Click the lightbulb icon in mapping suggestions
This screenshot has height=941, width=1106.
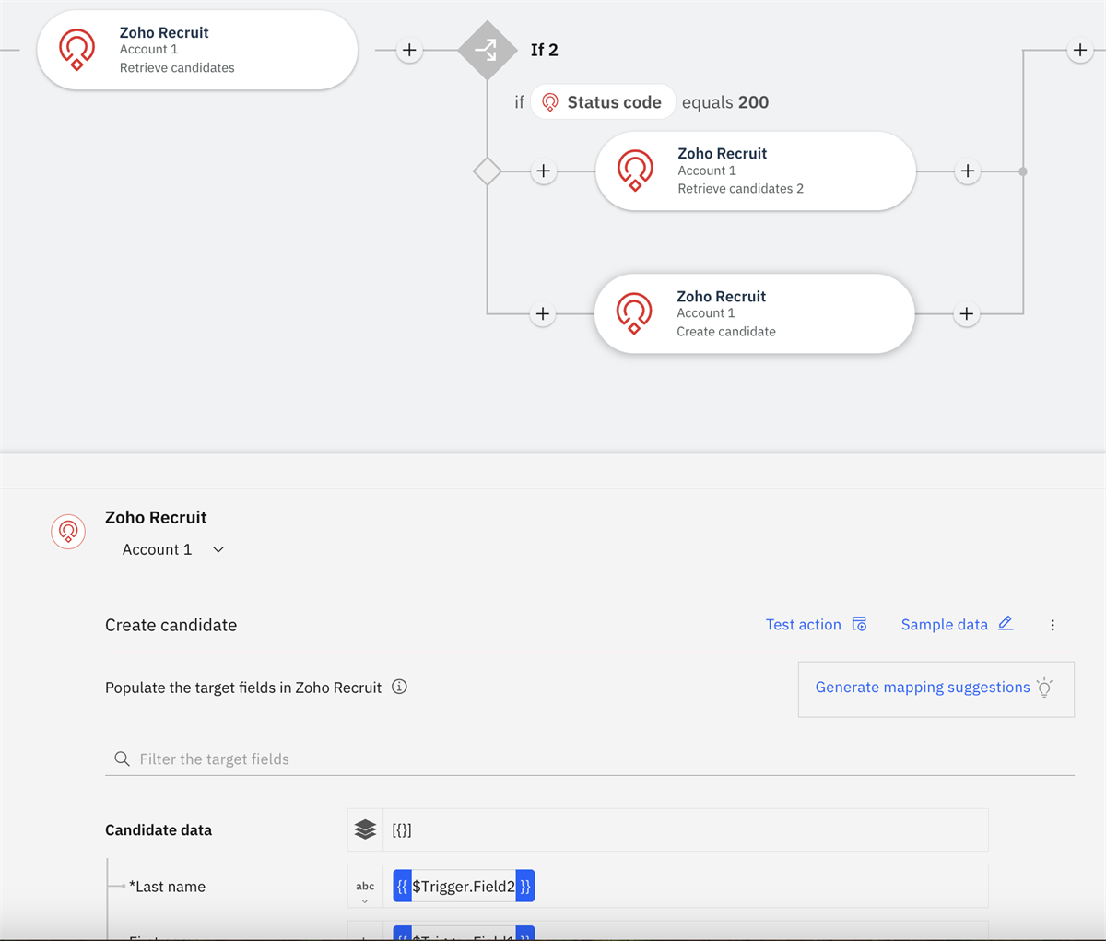click(1044, 688)
